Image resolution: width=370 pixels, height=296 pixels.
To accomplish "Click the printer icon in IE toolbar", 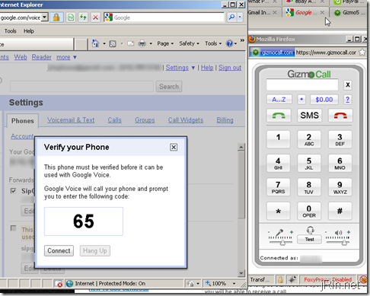I will click(142, 43).
